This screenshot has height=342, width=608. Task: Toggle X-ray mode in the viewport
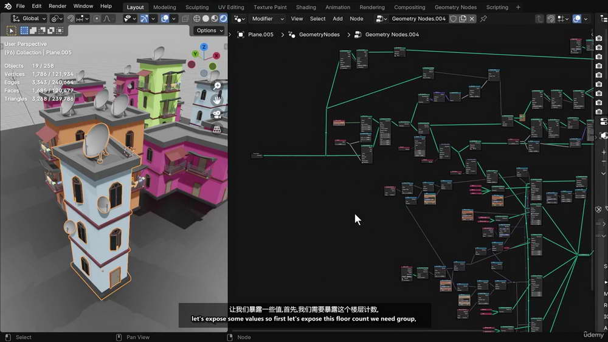click(x=185, y=19)
